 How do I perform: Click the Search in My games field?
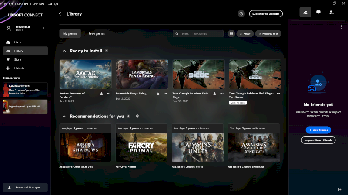tap(198, 34)
